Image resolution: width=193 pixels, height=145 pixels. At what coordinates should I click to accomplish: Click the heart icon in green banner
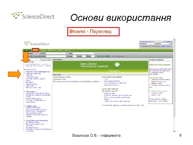(x=117, y=65)
